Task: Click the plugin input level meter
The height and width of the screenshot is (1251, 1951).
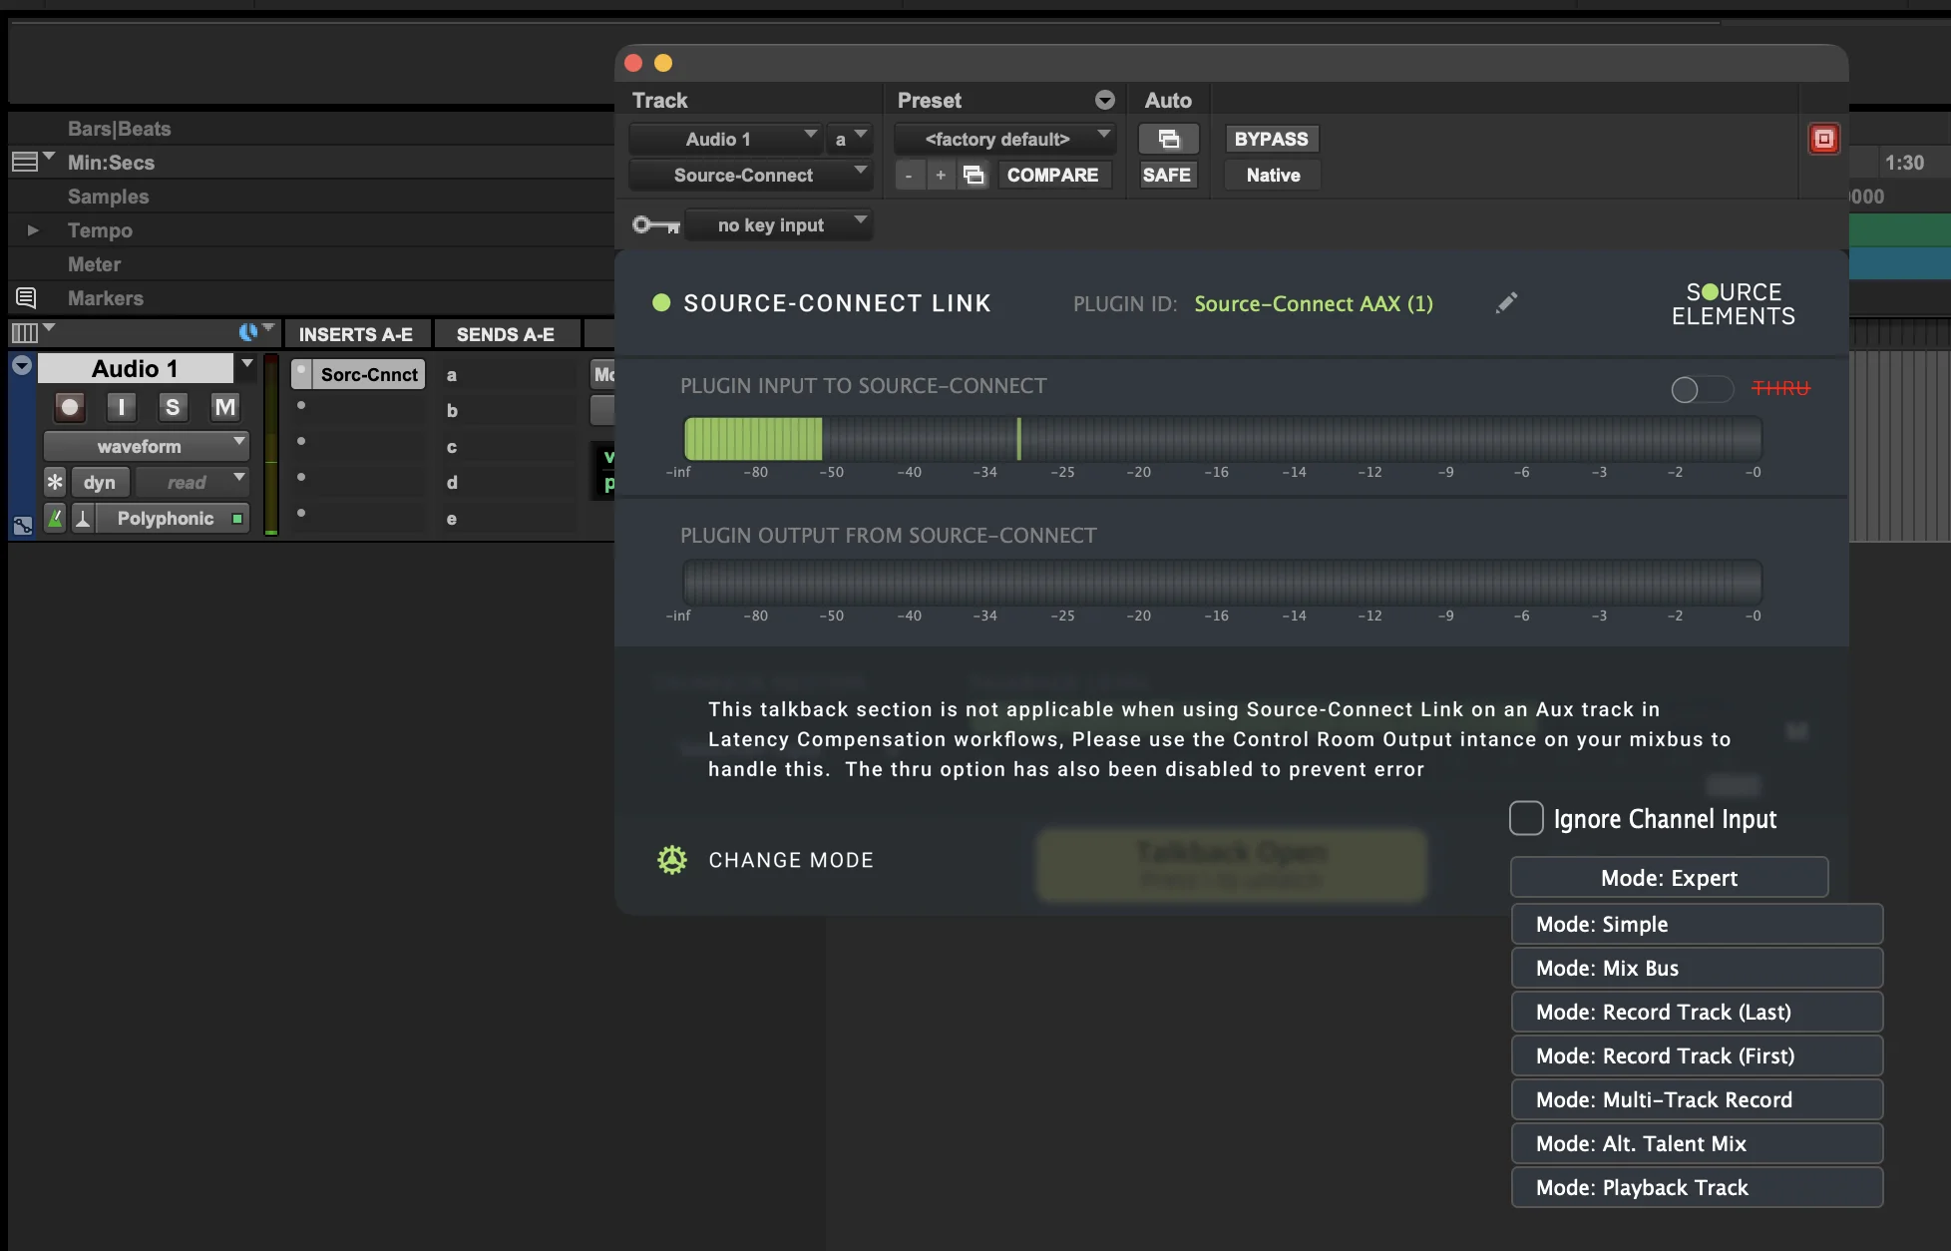Action: point(1222,439)
